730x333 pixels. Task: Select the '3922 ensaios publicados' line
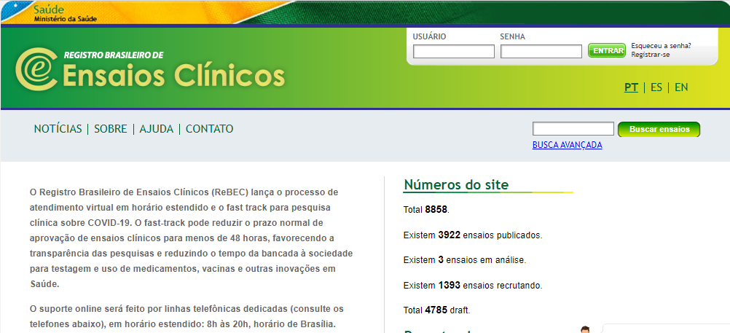[x=473, y=235]
